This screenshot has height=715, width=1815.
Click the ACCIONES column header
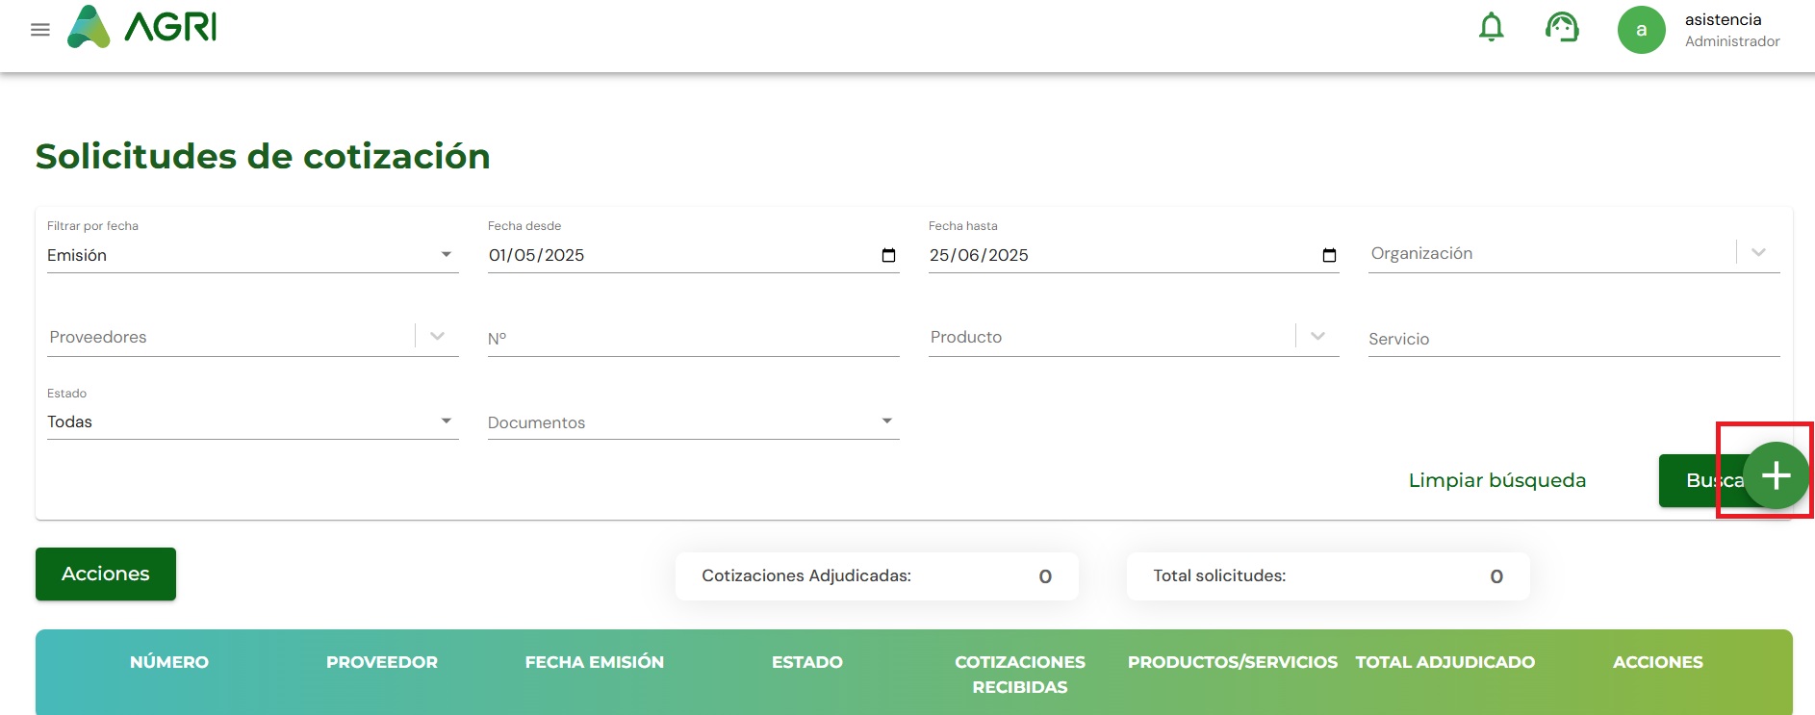[1658, 662]
